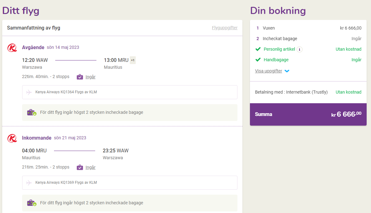This screenshot has height=213, width=371.
Task: Click the Ingår baggage link for return flight
Action: (x=90, y=167)
